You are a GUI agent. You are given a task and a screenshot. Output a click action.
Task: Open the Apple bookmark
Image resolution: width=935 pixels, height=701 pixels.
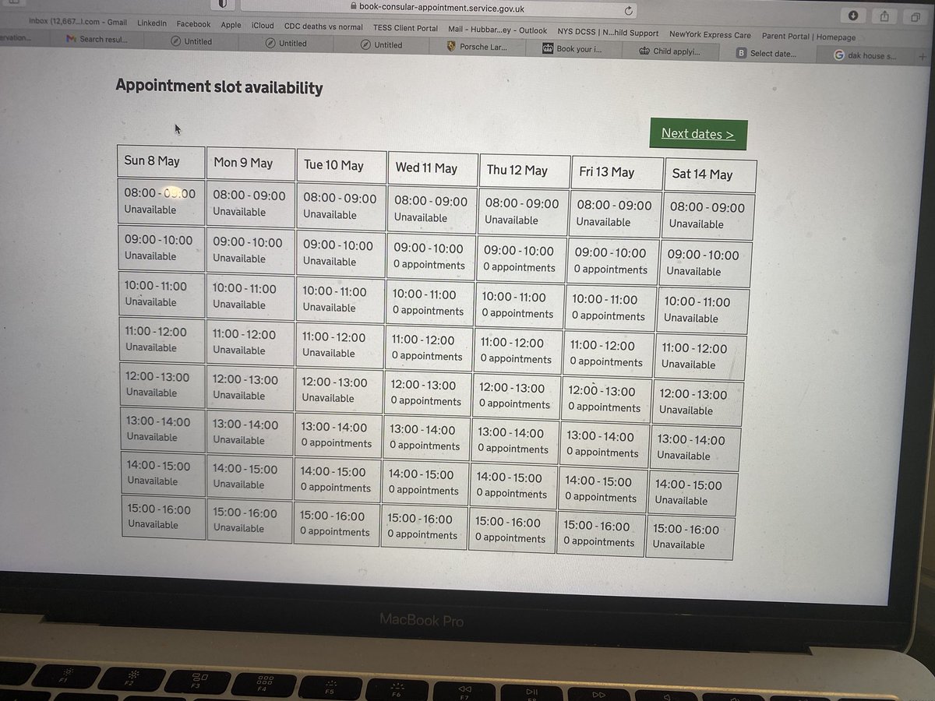click(231, 25)
